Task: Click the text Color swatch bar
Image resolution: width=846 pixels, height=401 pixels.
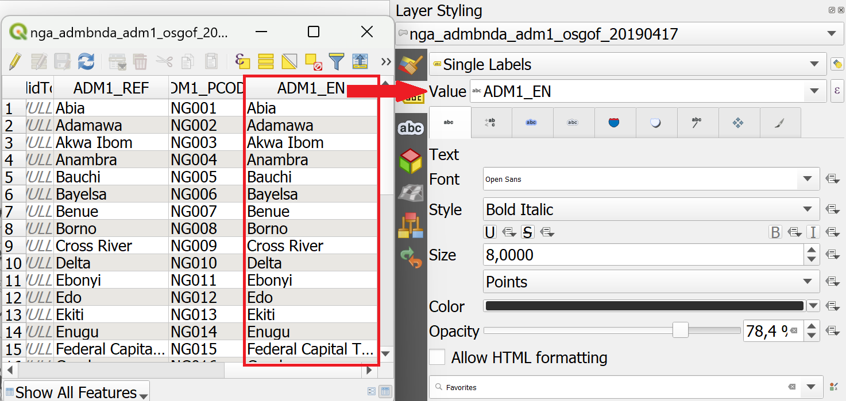Action: (x=644, y=306)
